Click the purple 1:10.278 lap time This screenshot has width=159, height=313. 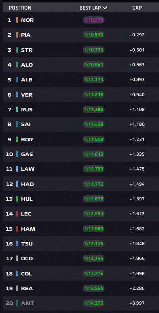(x=94, y=20)
